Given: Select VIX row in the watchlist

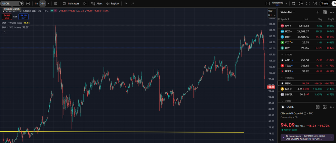Looking at the screenshot, I should click(x=307, y=42).
